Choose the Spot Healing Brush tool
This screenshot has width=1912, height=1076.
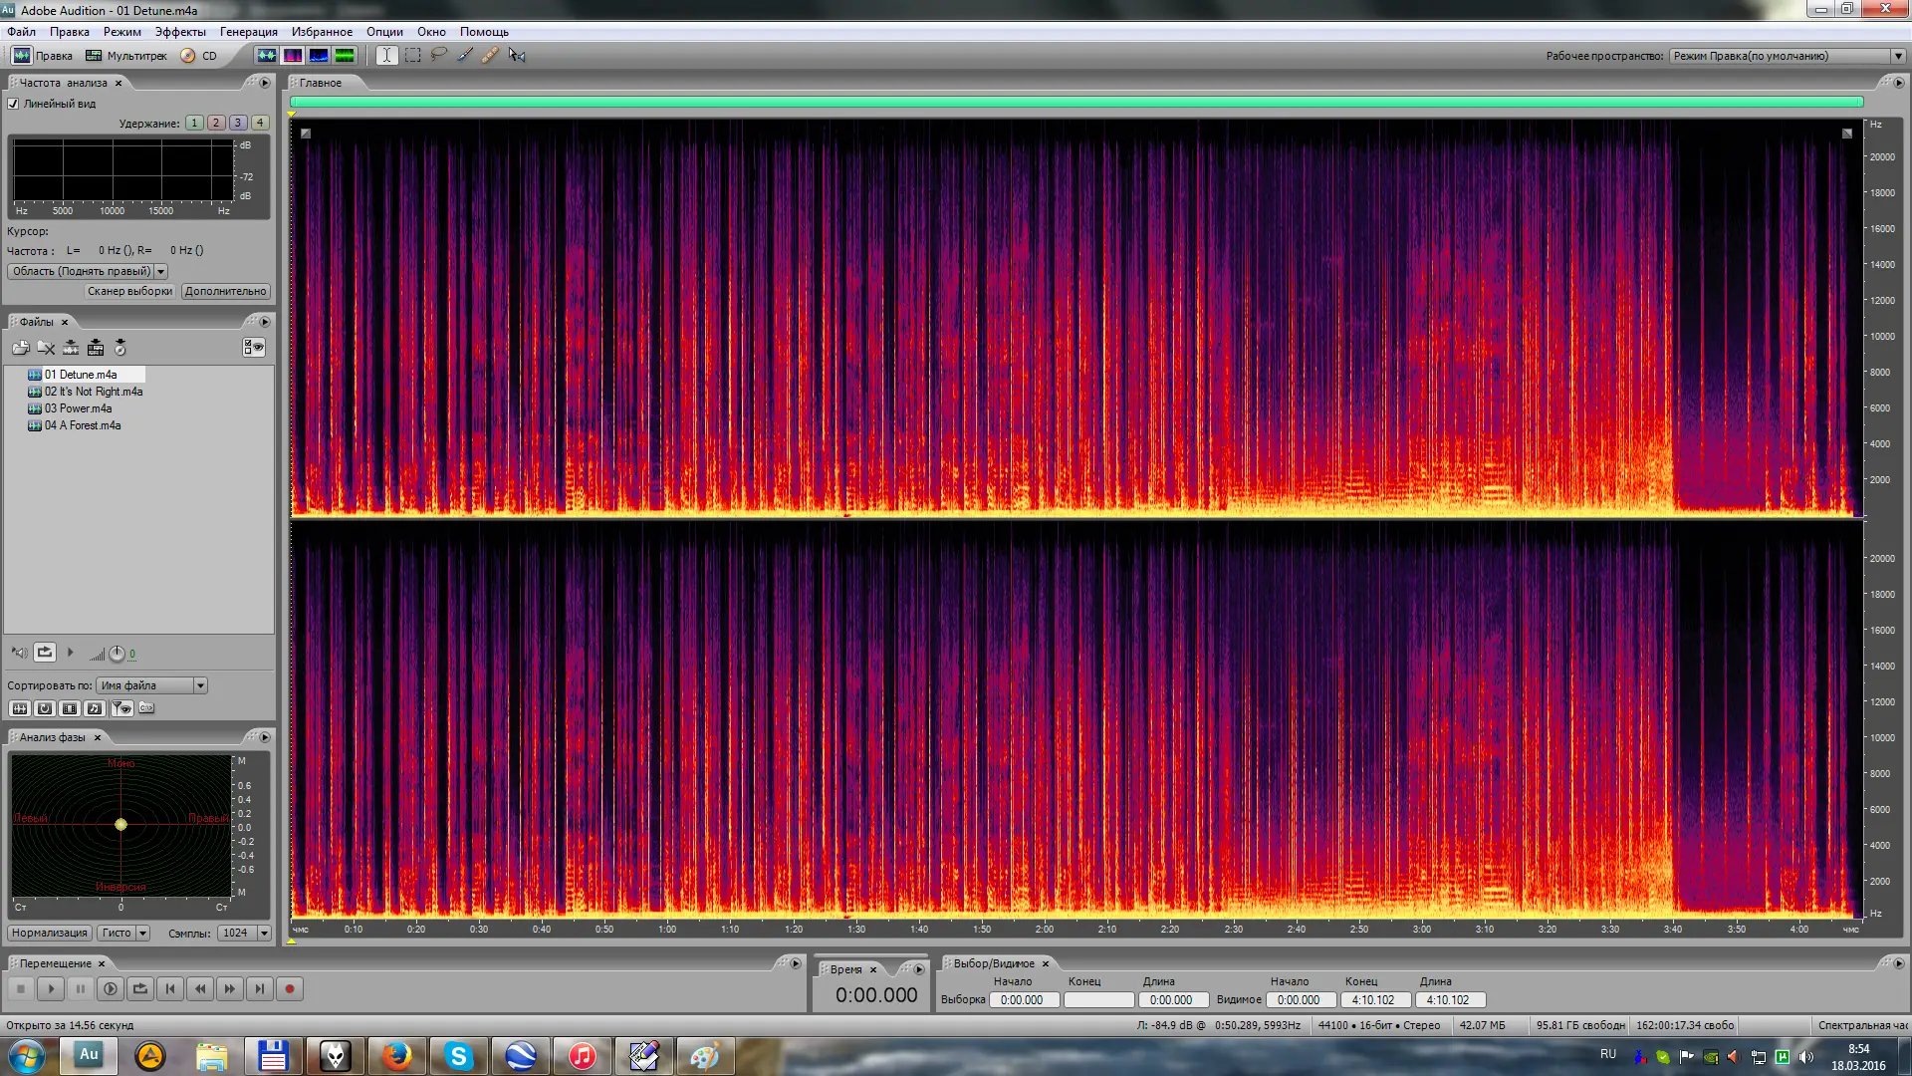point(490,56)
